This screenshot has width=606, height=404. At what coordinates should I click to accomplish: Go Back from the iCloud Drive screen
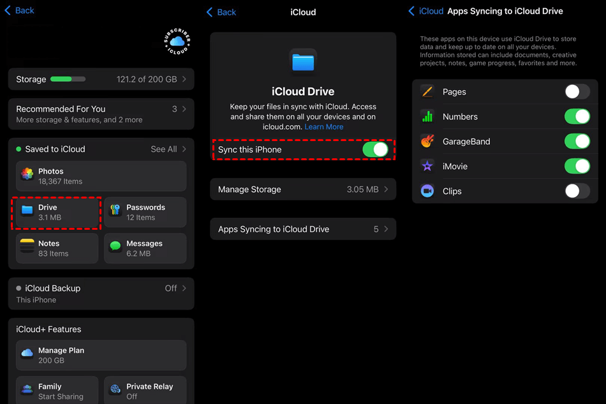click(x=221, y=12)
